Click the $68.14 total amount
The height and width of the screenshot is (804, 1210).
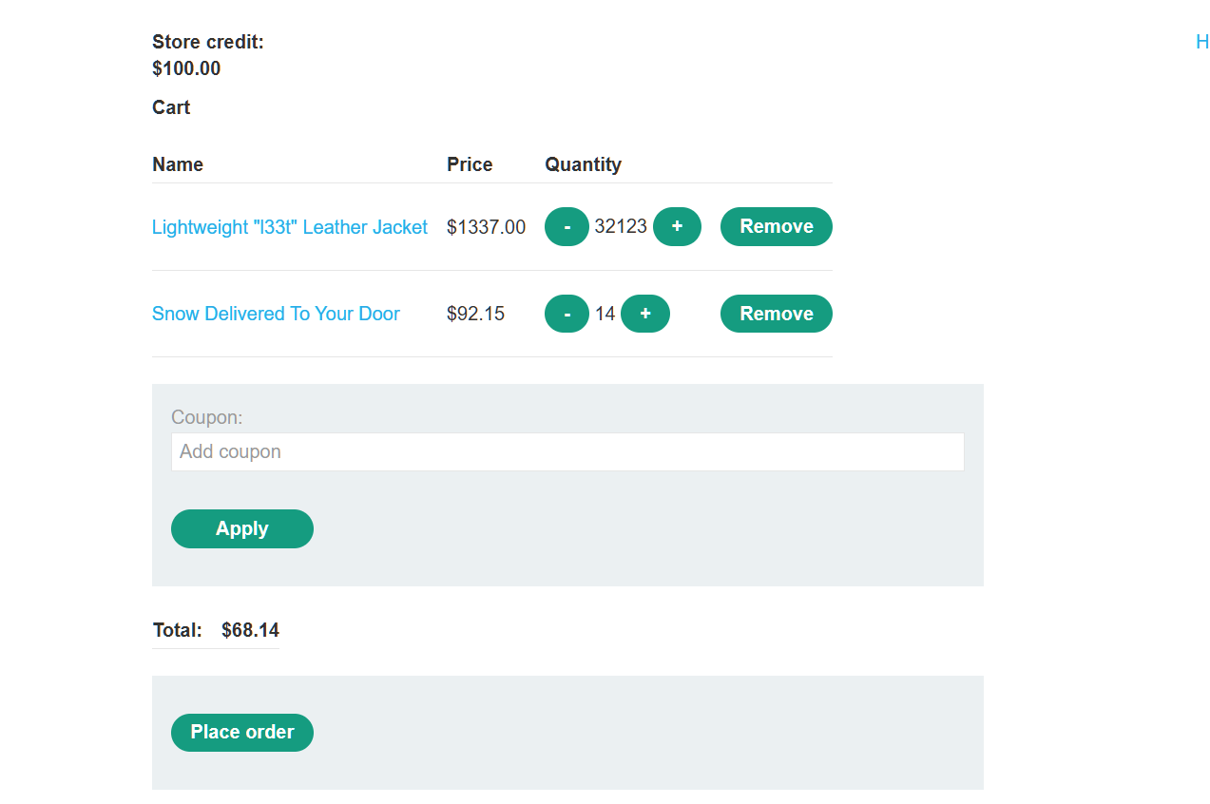pos(250,630)
